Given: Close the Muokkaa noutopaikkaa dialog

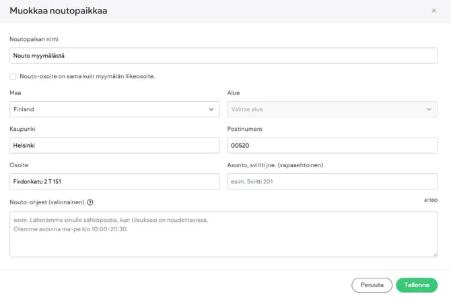Looking at the screenshot, I should pyautogui.click(x=433, y=11).
